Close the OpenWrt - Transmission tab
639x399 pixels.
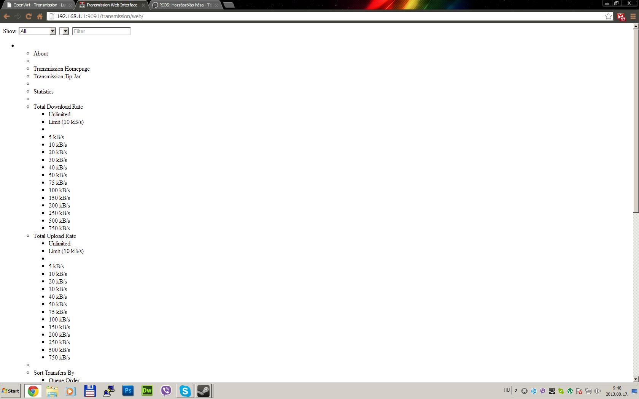point(70,5)
